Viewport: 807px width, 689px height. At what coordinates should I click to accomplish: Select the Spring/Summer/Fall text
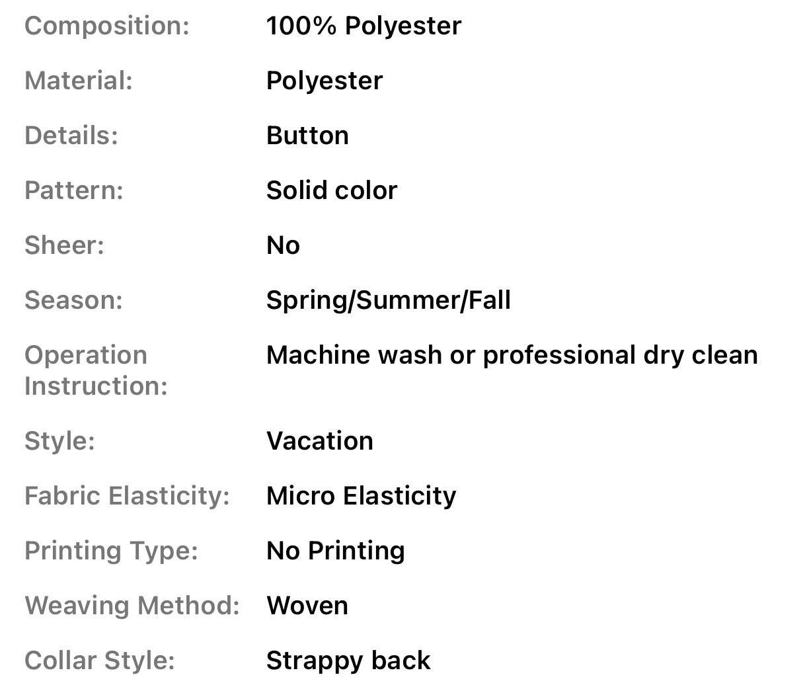coord(389,300)
